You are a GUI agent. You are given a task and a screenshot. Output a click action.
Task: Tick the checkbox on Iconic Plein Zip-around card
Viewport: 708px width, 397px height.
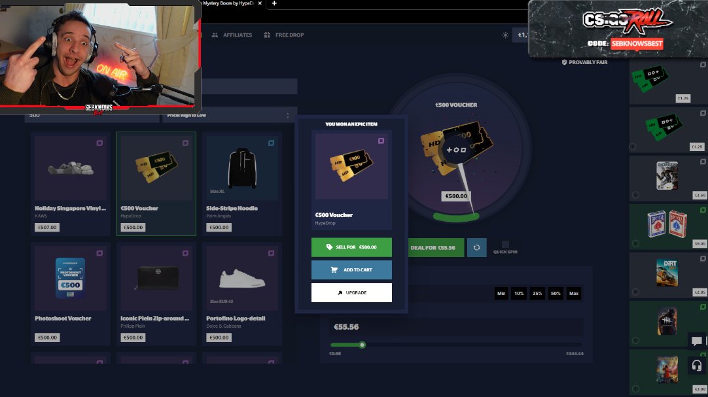pyautogui.click(x=185, y=253)
